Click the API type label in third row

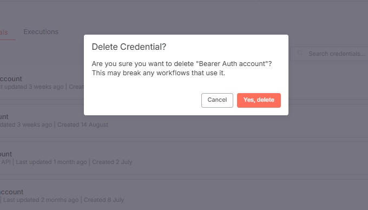tap(5, 162)
